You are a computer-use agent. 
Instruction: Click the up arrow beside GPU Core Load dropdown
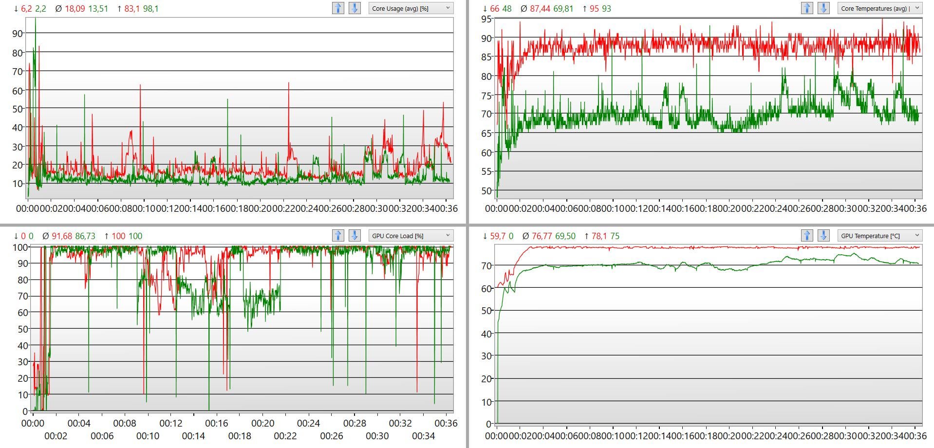[338, 235]
